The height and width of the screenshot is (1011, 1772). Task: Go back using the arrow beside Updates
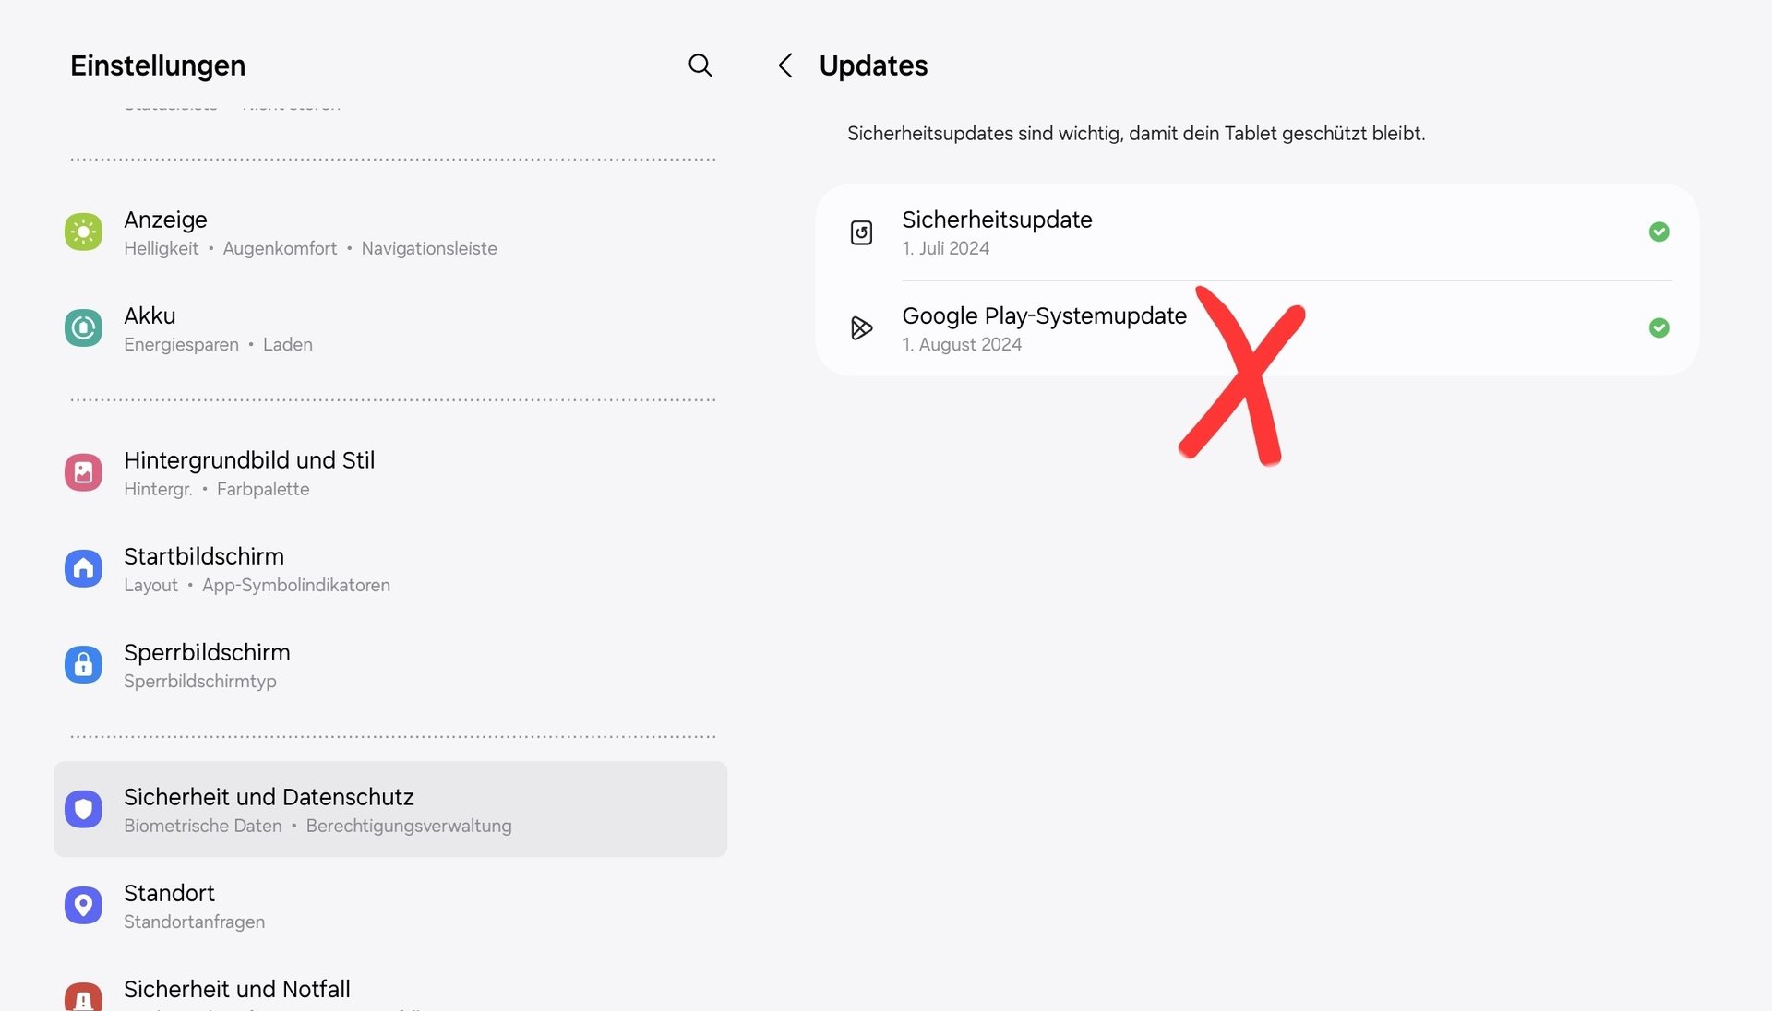pos(785,65)
